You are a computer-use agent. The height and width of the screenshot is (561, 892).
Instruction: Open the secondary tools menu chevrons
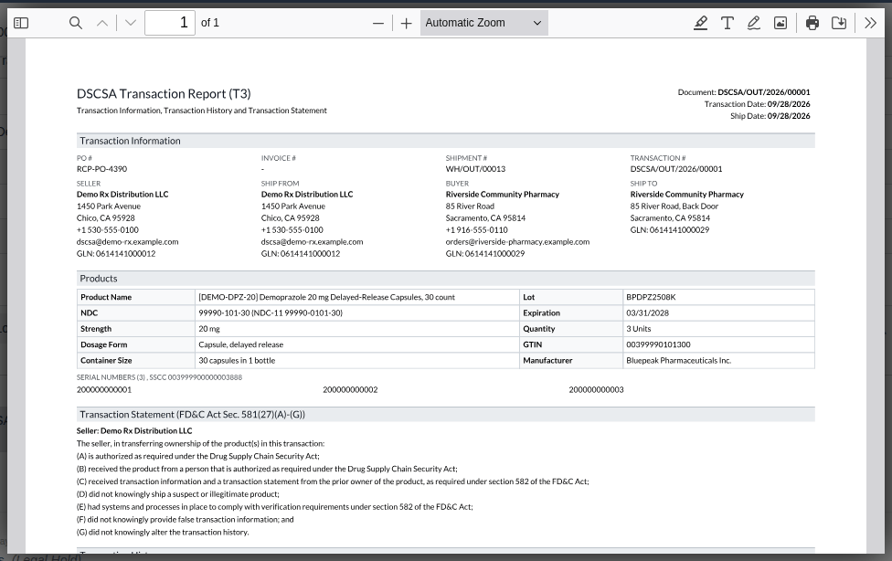[x=870, y=23]
